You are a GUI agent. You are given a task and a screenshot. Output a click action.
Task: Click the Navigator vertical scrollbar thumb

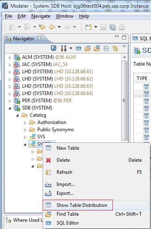click(124, 101)
